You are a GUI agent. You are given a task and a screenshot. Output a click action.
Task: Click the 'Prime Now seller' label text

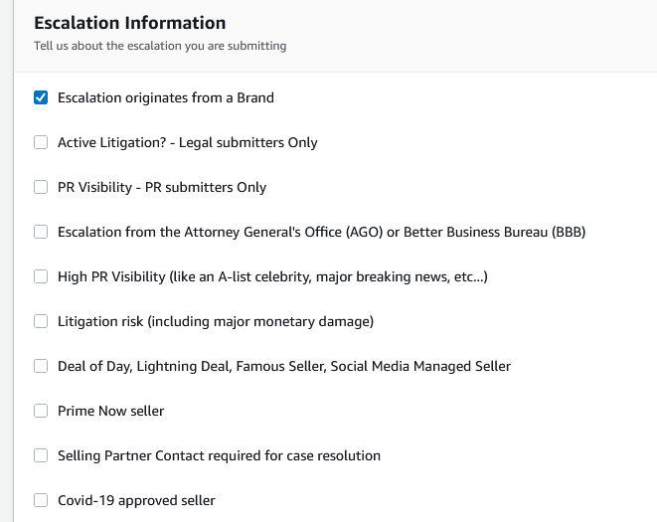click(x=110, y=411)
